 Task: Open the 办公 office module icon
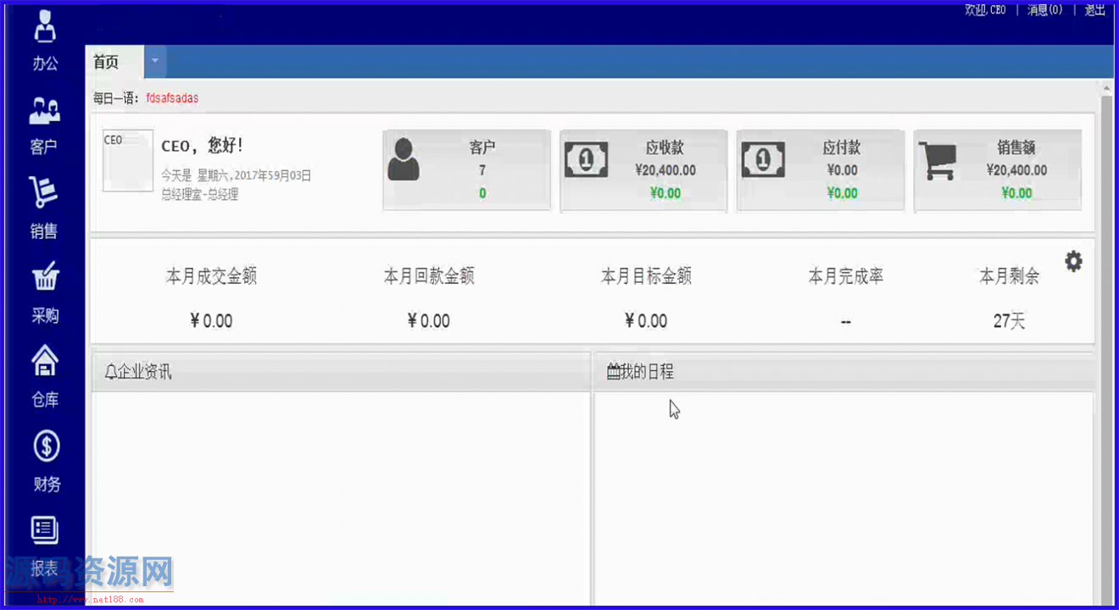45,26
